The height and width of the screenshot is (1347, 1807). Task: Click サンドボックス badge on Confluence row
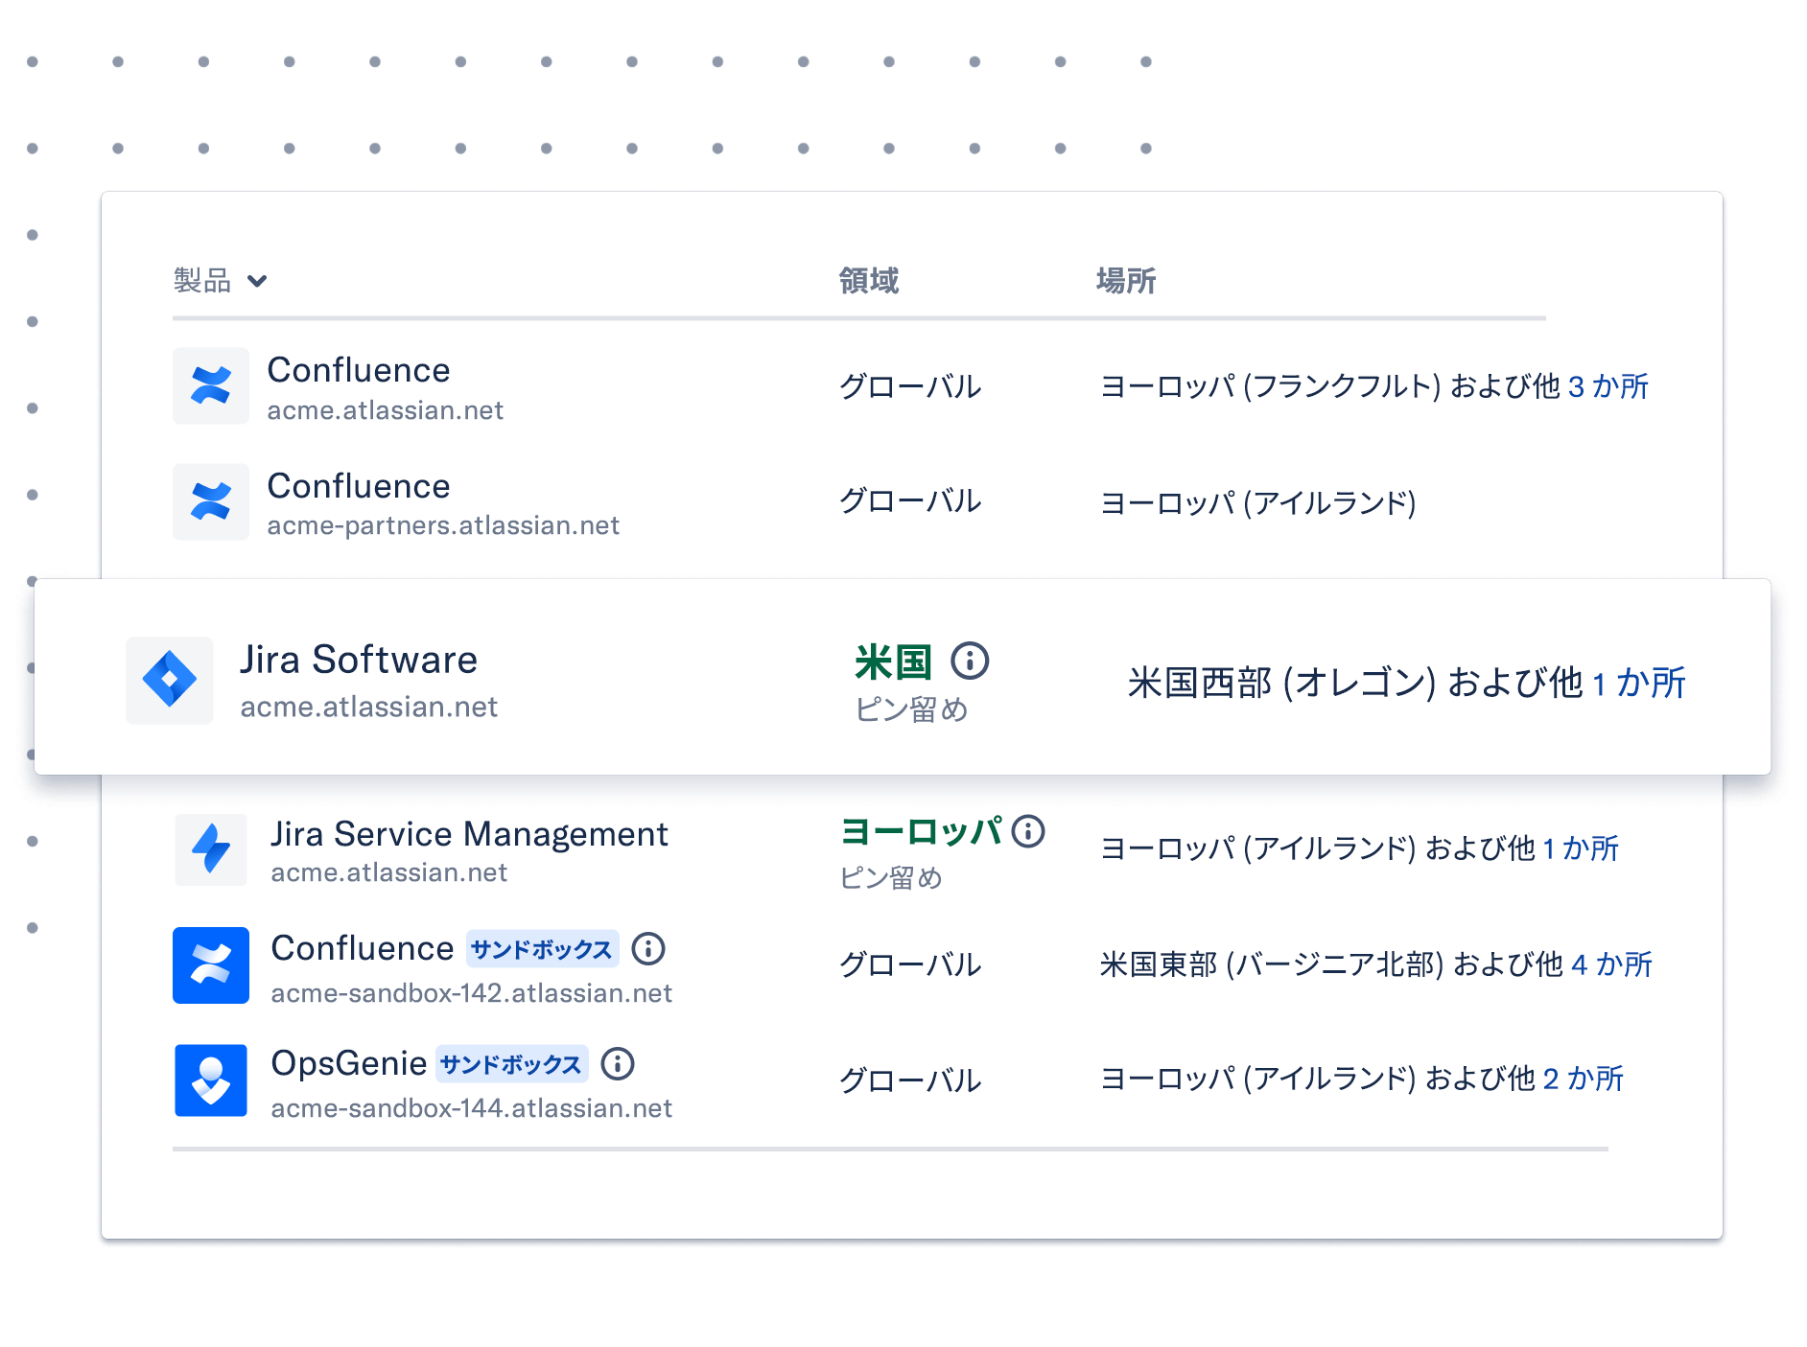tap(542, 949)
